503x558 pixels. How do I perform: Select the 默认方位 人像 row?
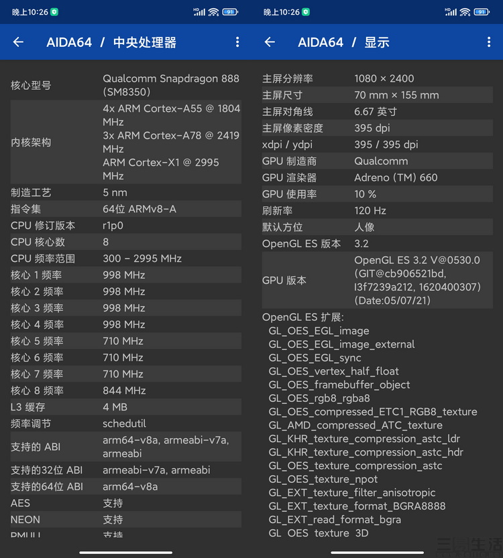coord(377,227)
